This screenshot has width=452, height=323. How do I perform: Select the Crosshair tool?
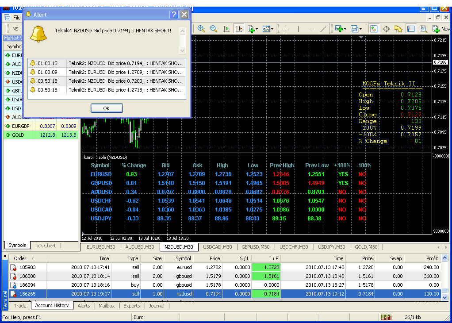point(286,29)
